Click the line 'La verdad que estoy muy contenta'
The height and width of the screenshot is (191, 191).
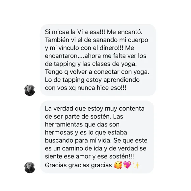point(95,109)
